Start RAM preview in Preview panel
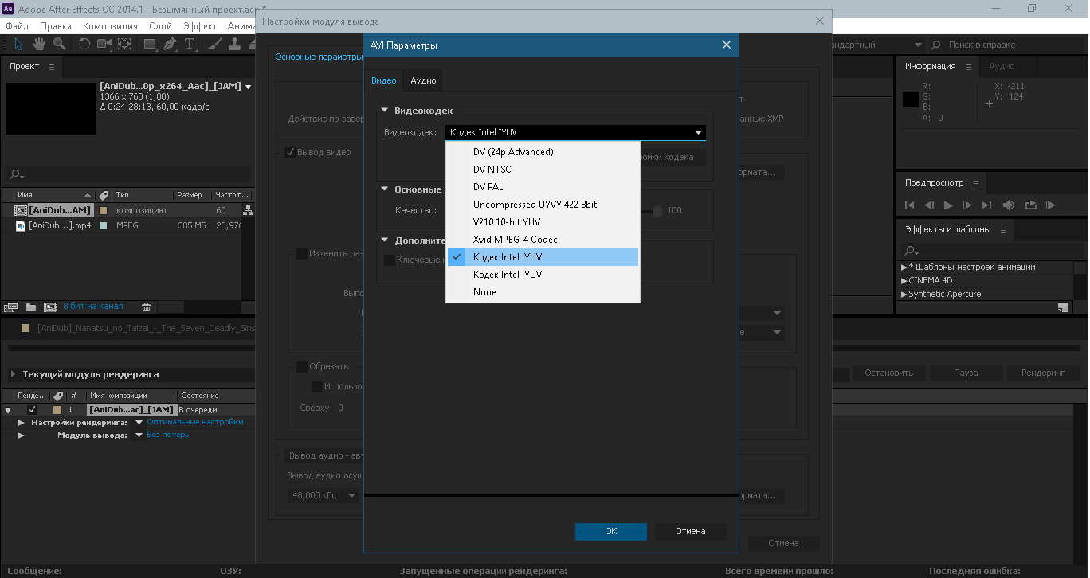This screenshot has height=578, width=1090. [1049, 205]
